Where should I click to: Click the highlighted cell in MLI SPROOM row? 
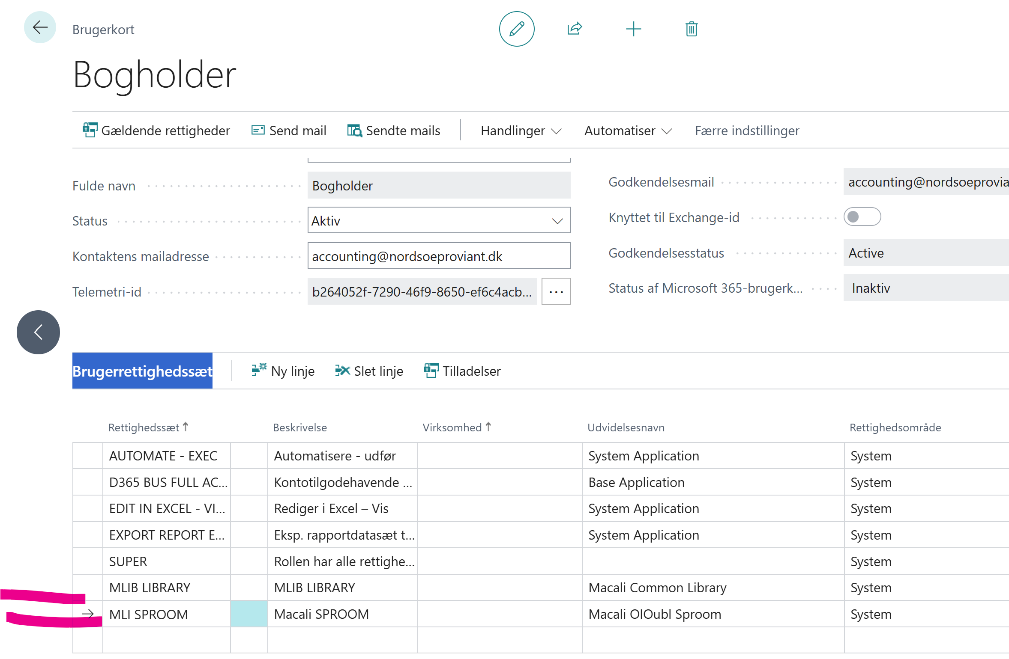[x=249, y=614]
